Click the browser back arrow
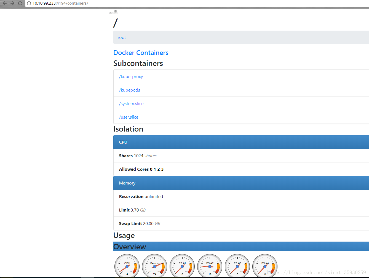369x278 pixels. tap(4, 3)
